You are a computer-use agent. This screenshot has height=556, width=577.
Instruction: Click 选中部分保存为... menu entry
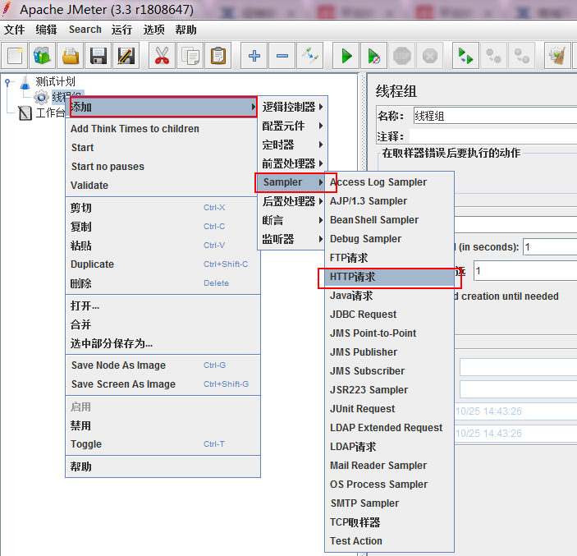pos(163,343)
